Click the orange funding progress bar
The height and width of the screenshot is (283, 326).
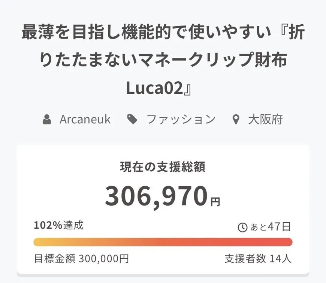pos(163,242)
